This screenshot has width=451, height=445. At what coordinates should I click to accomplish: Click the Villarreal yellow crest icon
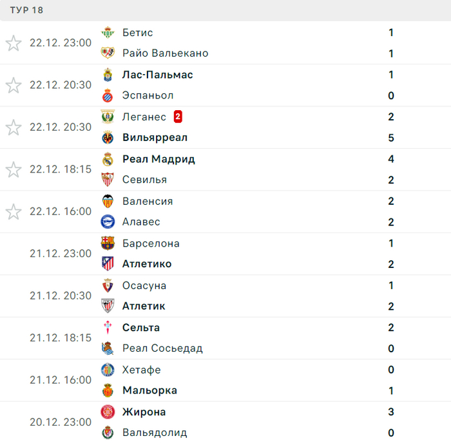108,137
